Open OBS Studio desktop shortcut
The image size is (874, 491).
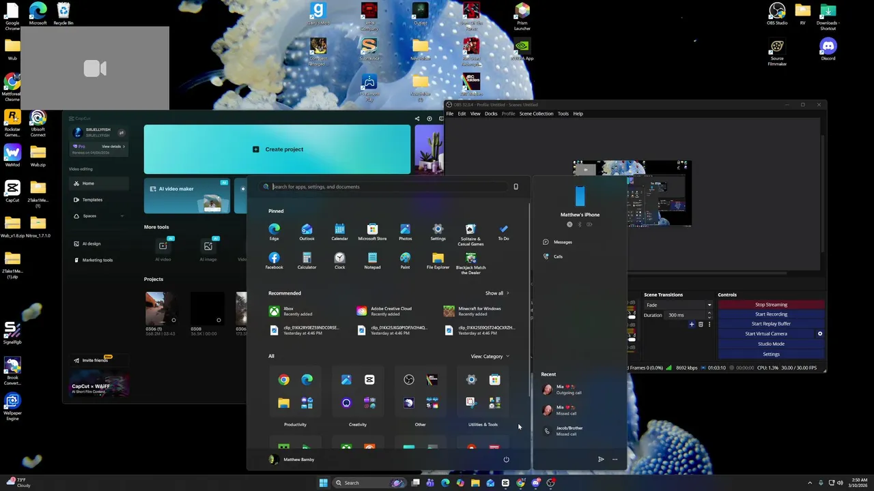pyautogui.click(x=777, y=14)
